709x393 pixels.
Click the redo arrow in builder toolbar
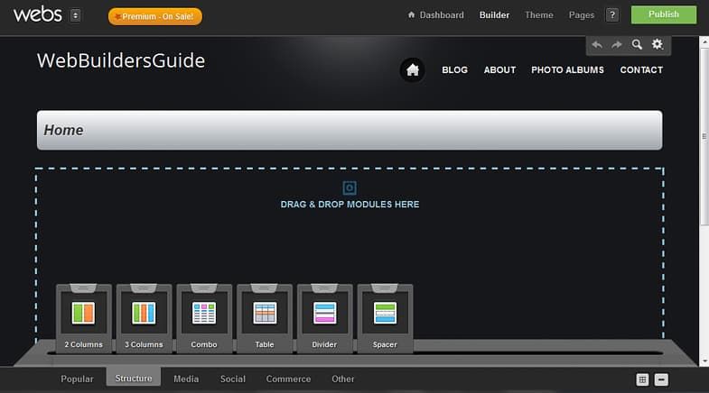617,44
